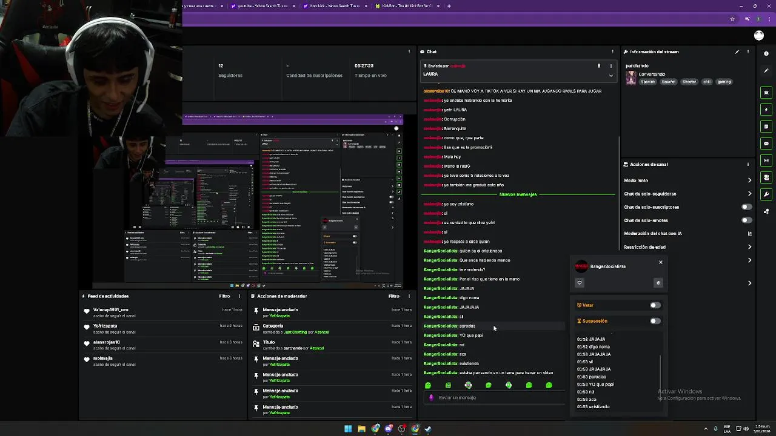The width and height of the screenshot is (776, 436).
Task: Select the last green emote below chat
Action: tap(549, 385)
